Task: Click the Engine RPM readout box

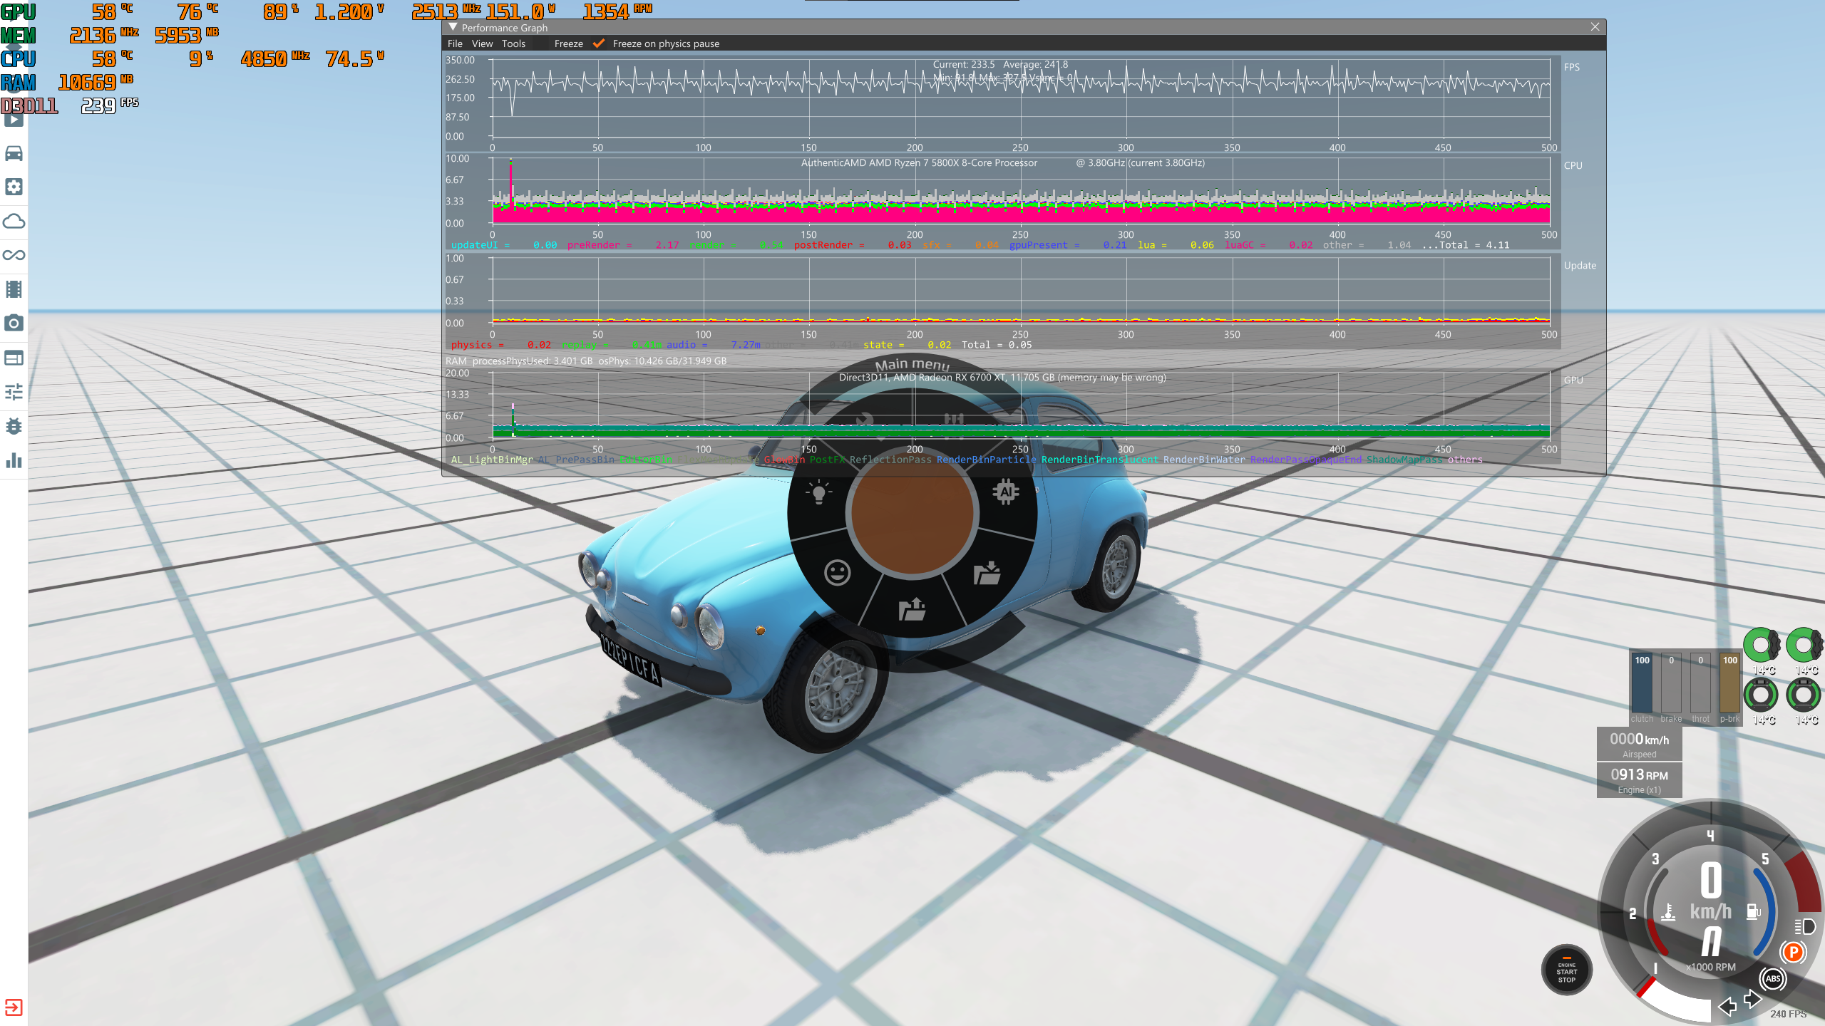Action: coord(1639,779)
